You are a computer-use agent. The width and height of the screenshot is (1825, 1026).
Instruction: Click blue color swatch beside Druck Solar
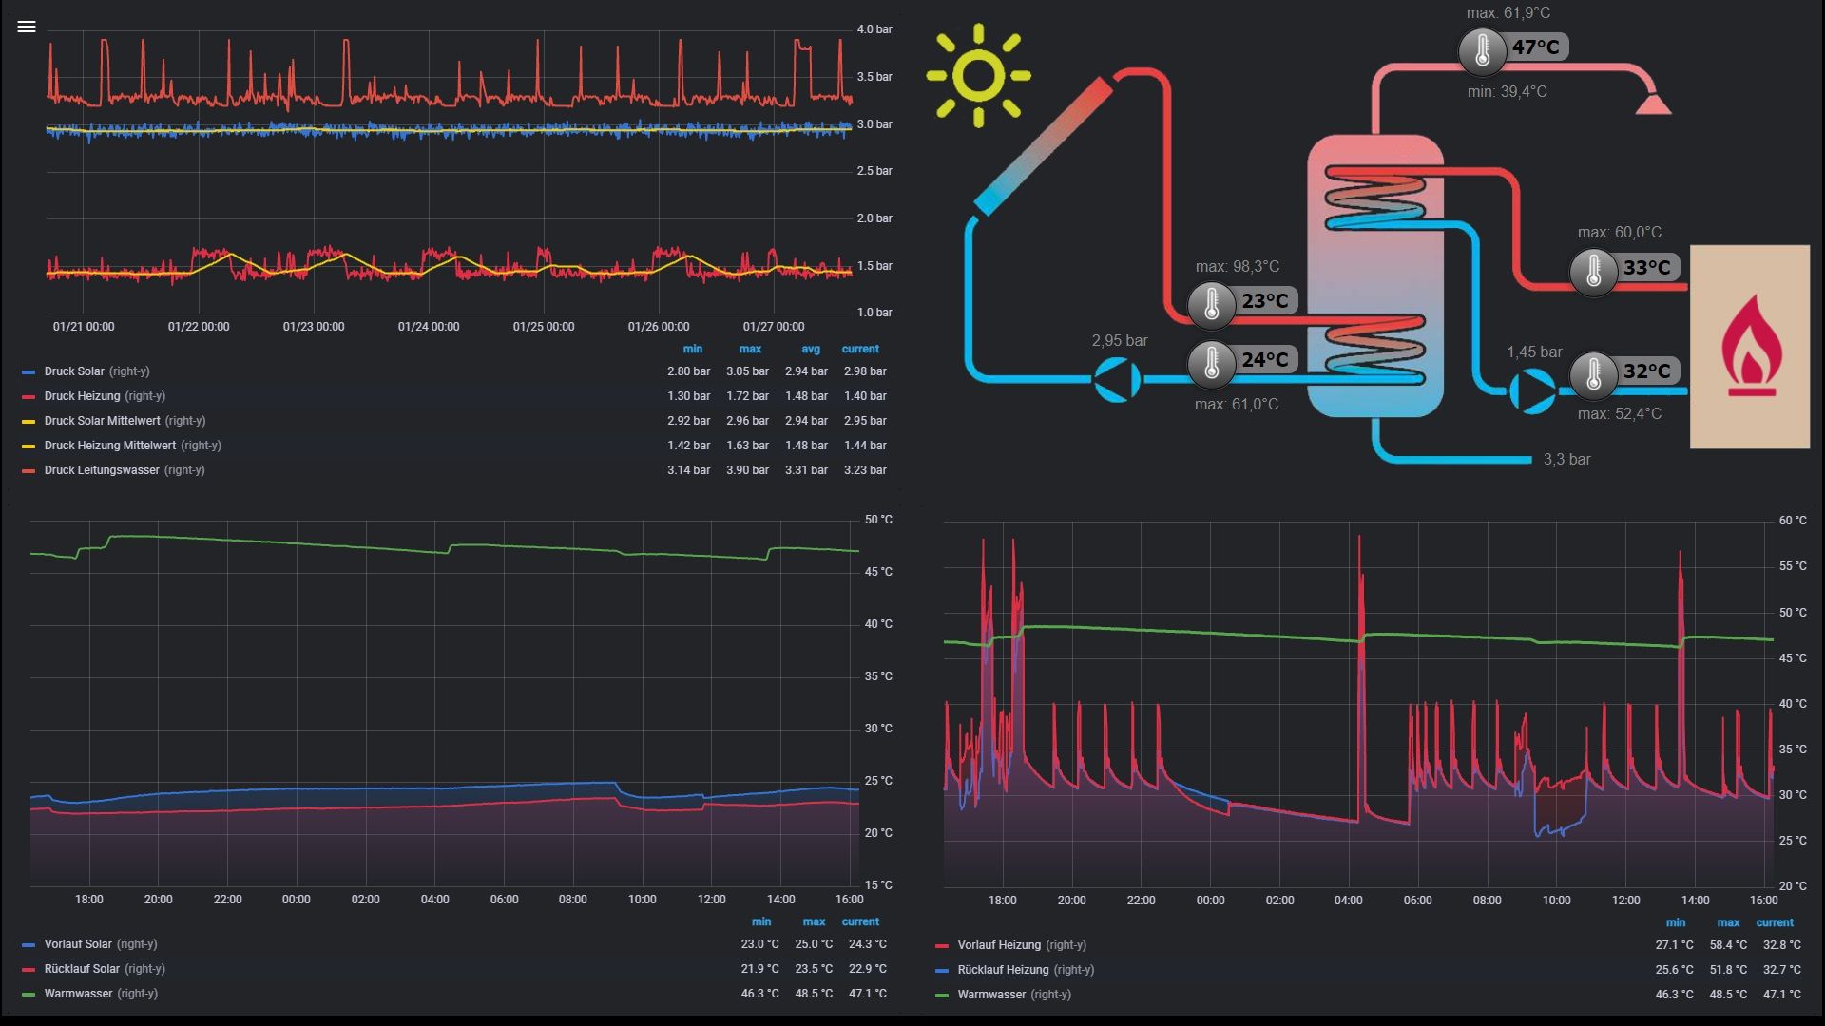29,372
